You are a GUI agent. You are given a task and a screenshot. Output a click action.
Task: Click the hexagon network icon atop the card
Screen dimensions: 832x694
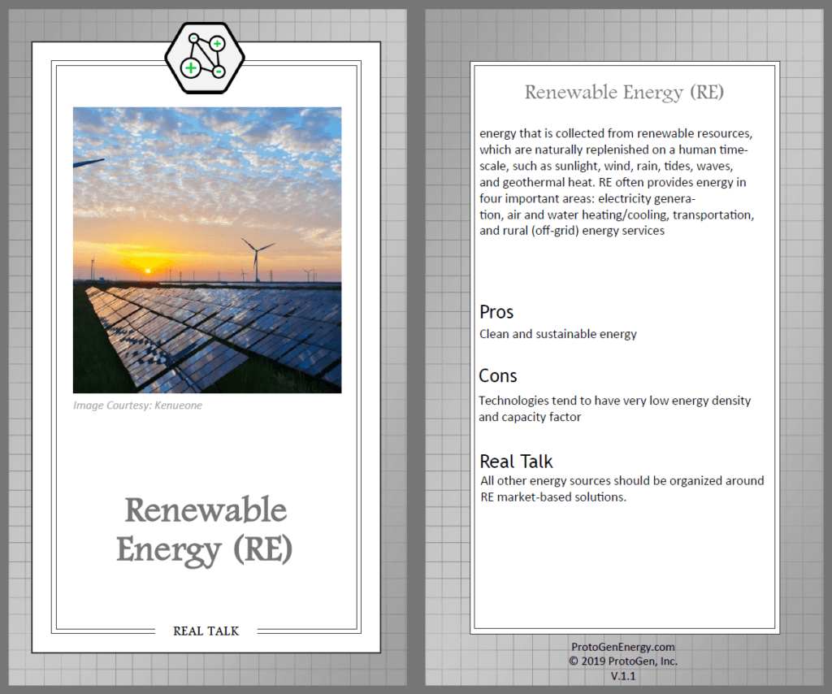tap(205, 57)
